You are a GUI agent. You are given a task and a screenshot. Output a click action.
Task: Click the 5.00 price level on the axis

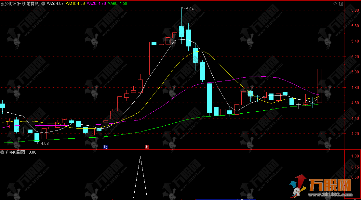tap(355, 72)
